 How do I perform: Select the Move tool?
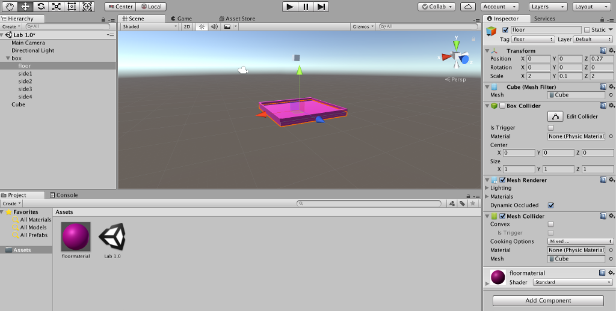(x=25, y=7)
